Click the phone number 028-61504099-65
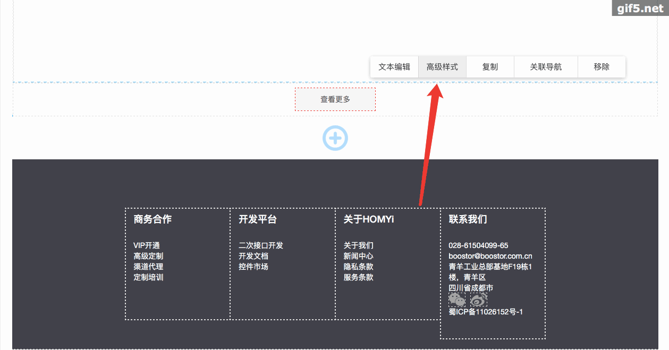 tap(478, 245)
